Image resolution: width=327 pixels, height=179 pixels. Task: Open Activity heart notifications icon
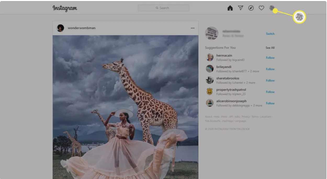point(261,8)
